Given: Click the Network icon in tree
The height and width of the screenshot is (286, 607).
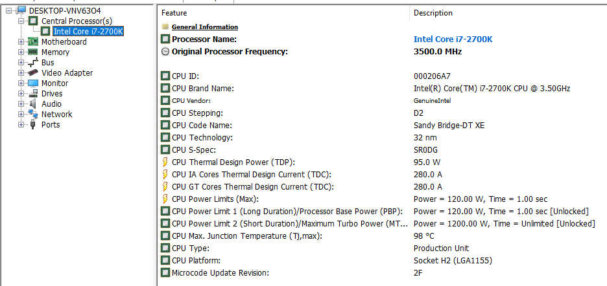Looking at the screenshot, I should click(33, 114).
